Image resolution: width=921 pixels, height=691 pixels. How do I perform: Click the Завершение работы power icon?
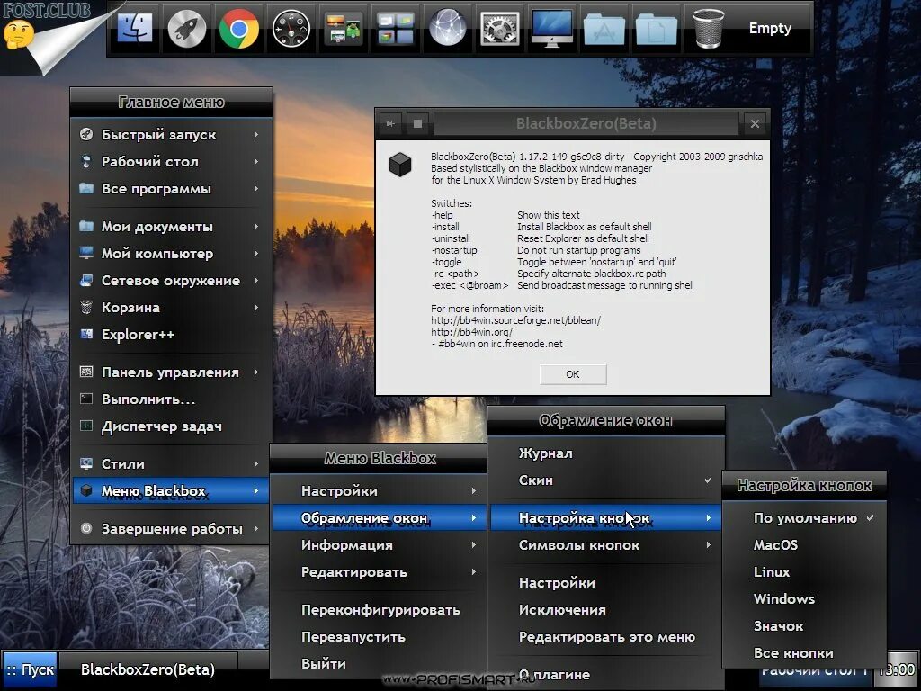click(86, 528)
